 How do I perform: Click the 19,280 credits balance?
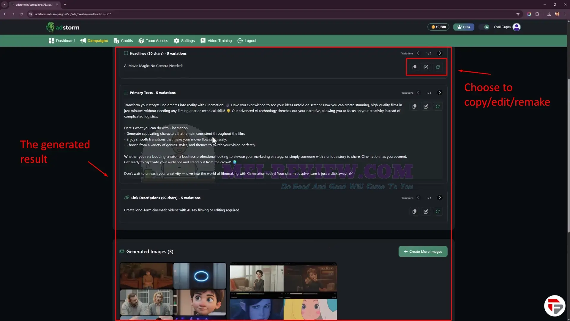(x=438, y=27)
